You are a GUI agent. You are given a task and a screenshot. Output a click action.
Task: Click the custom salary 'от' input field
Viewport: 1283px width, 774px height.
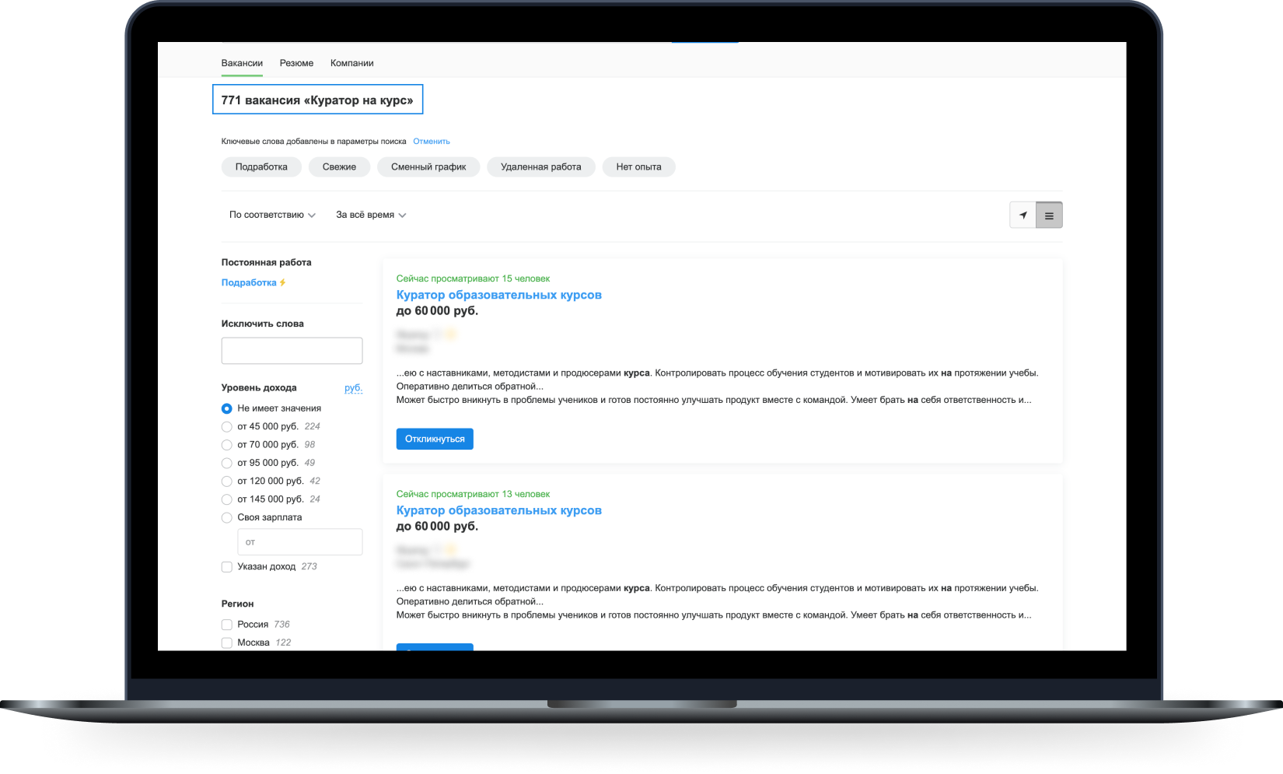299,542
